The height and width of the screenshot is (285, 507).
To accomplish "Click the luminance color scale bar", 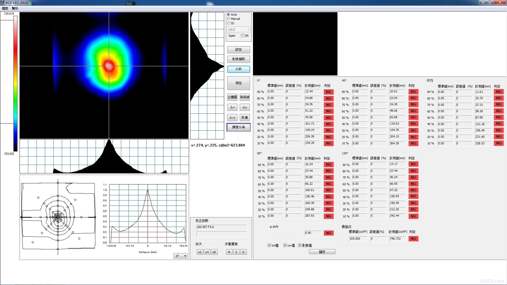I will tap(16, 84).
